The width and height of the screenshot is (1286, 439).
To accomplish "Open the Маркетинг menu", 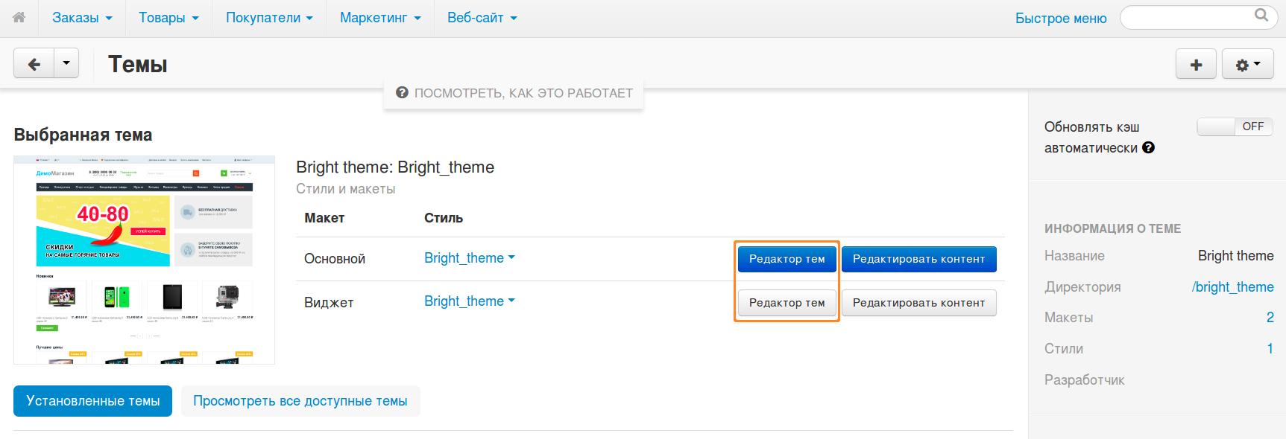I will (x=380, y=18).
